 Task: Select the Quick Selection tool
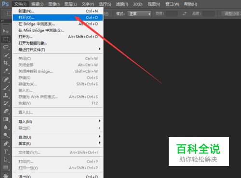[x=6, y=55]
